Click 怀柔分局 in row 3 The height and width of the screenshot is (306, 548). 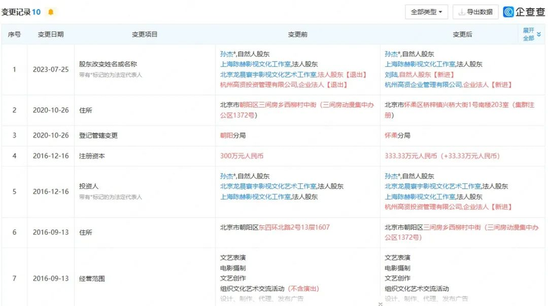click(398, 136)
